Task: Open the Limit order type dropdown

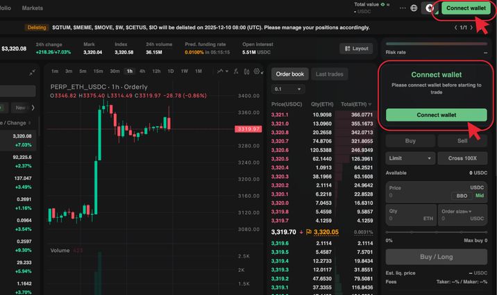Action: 410,158
